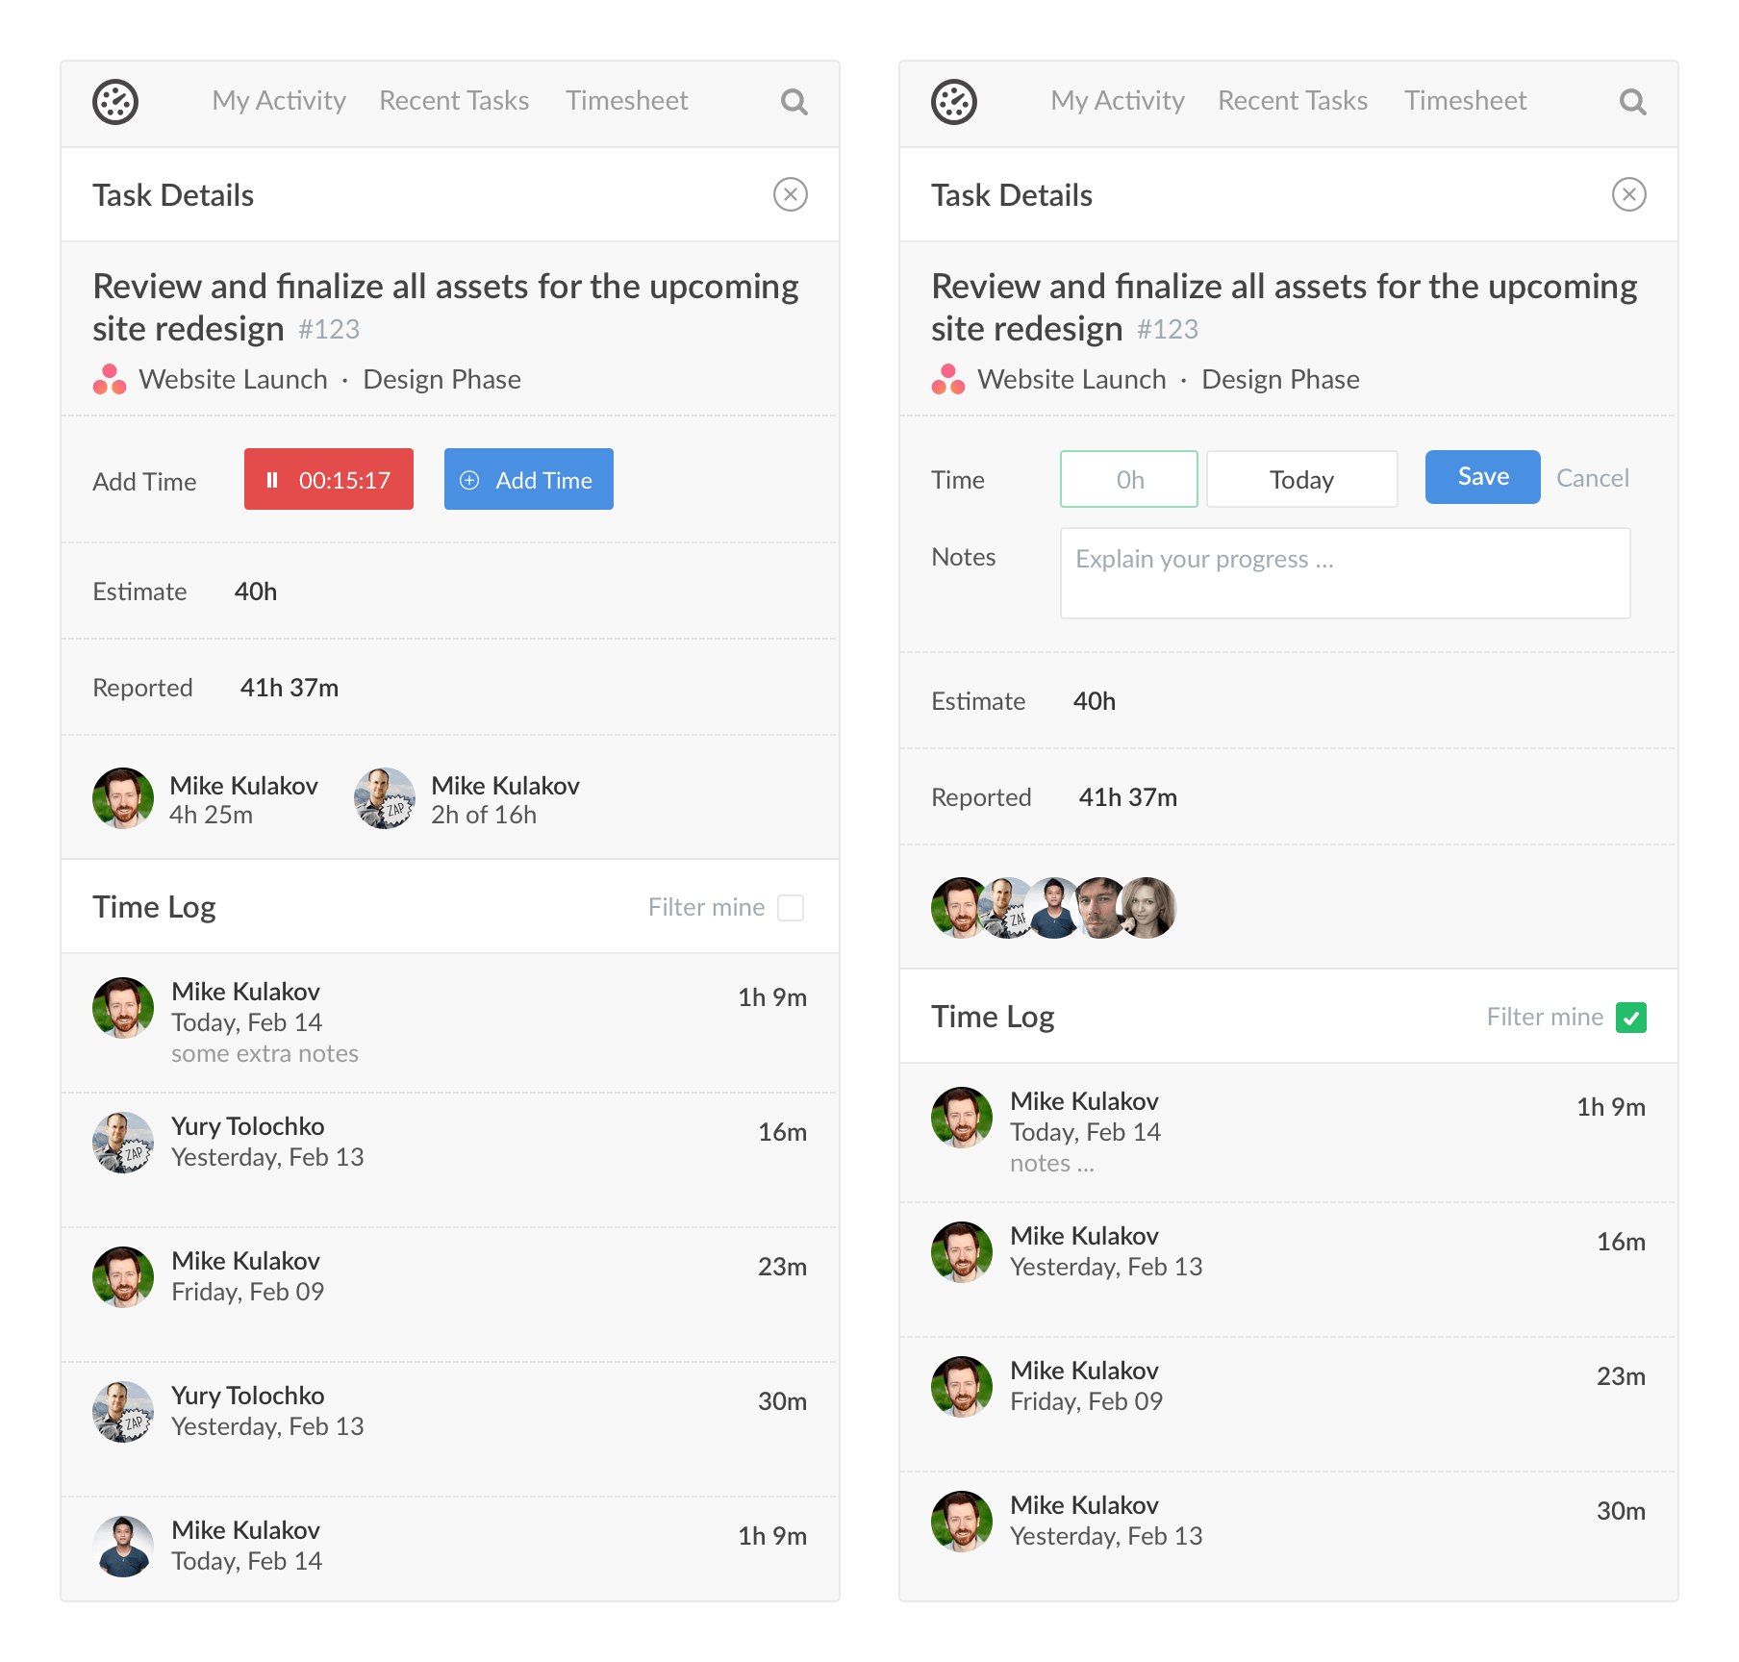The image size is (1739, 1662).
Task: Click the female avatar in member stack
Action: click(1149, 907)
